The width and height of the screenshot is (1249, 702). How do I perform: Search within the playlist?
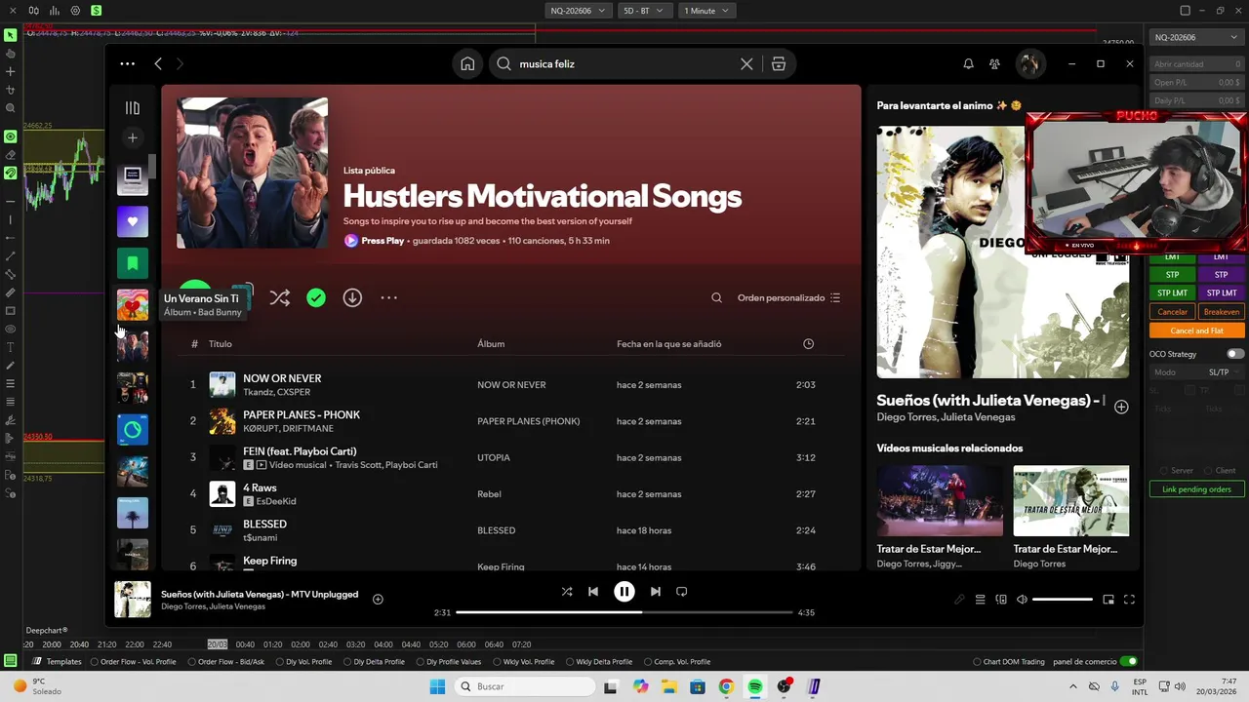[x=717, y=297]
